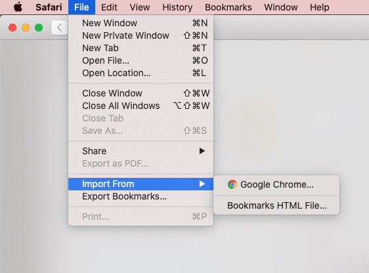Click the yellow minimize window button
369x273 pixels.
26,28
